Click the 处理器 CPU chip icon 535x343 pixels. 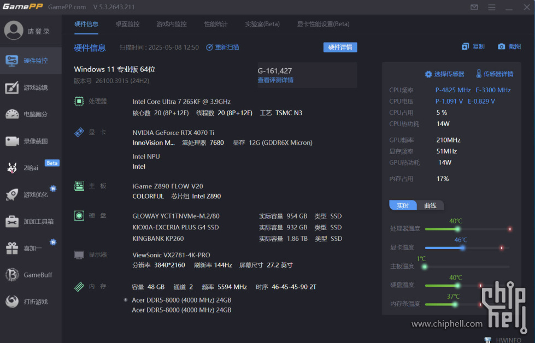click(79, 101)
